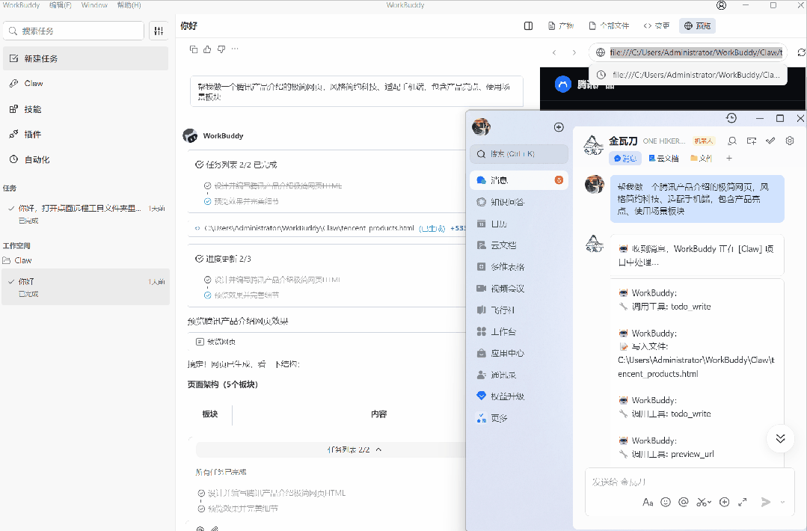Search in chat with magnifier icon
Viewport: 807px width, 531px height.
tap(732, 141)
